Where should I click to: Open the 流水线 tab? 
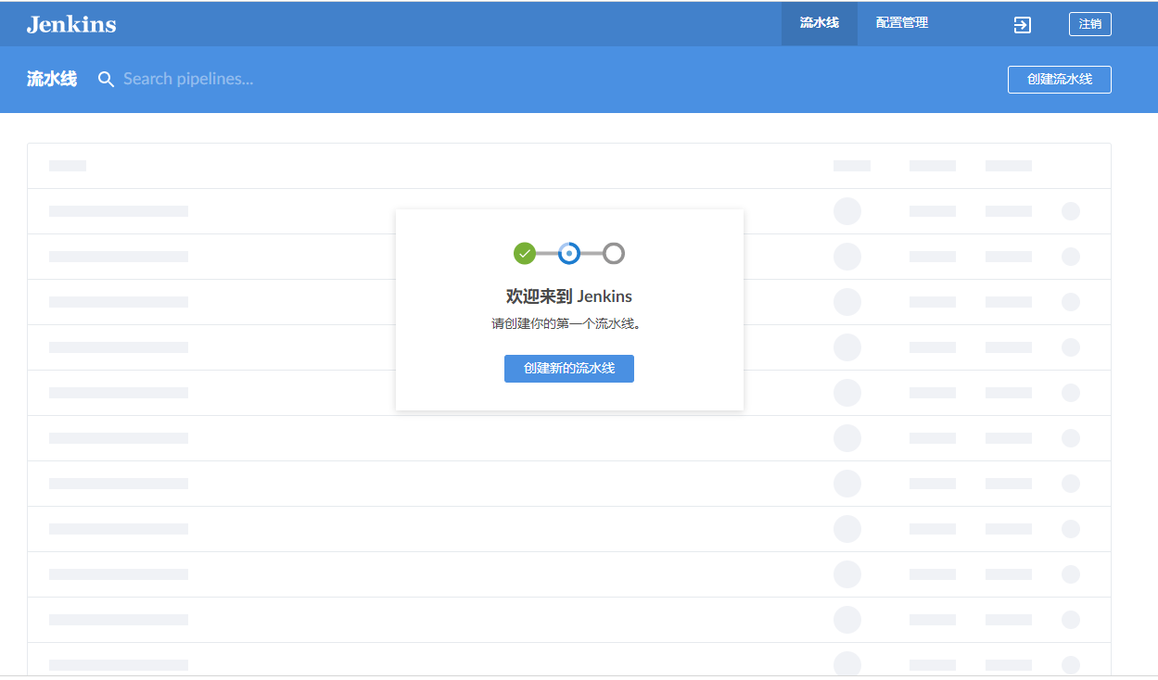click(x=820, y=23)
